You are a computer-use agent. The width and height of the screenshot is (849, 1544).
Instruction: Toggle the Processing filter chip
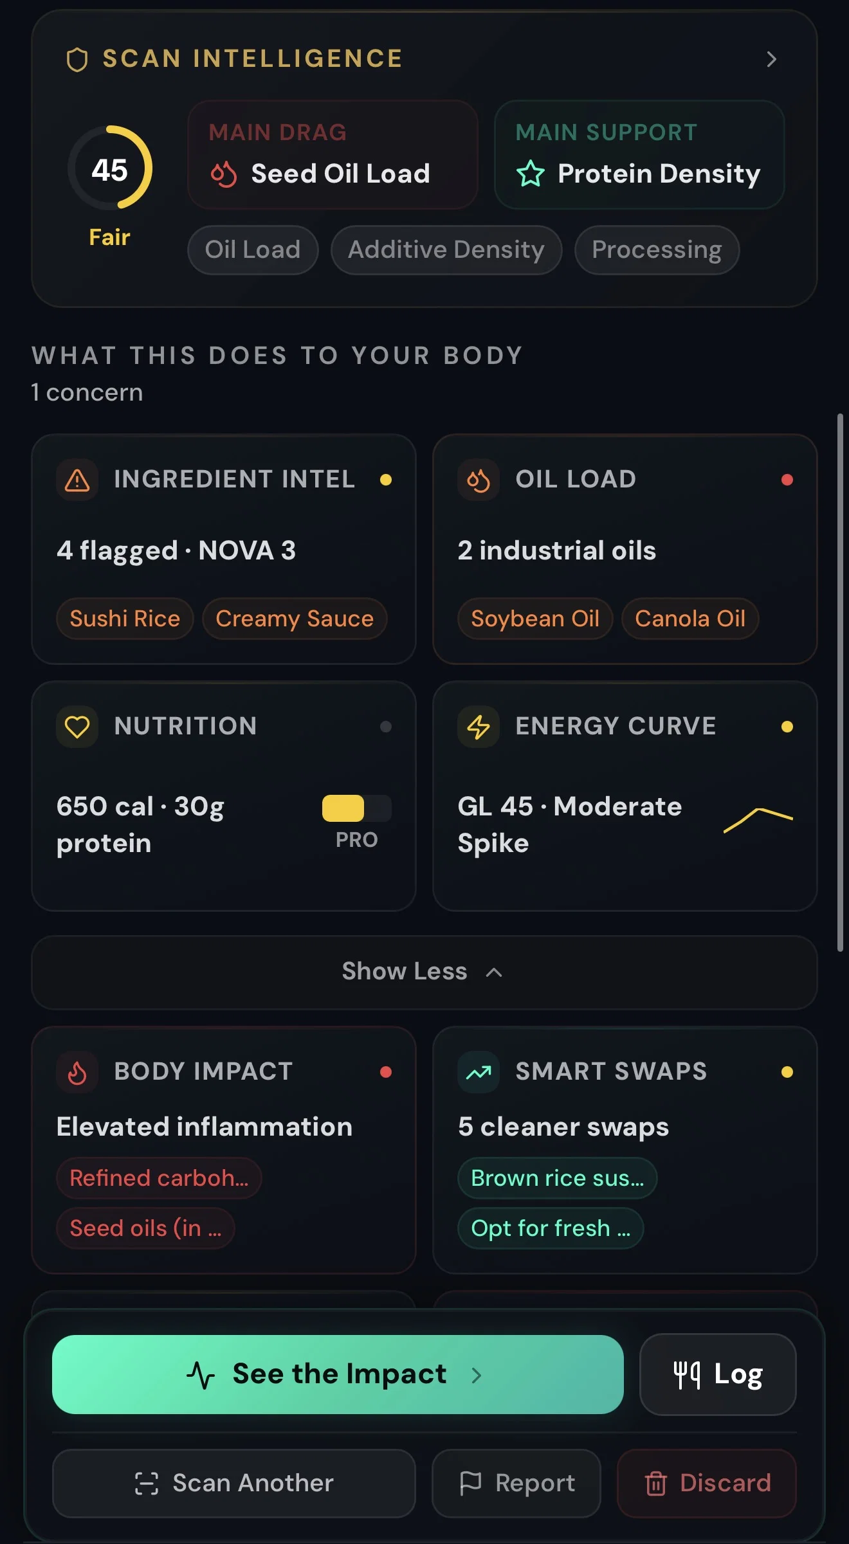[x=657, y=250]
